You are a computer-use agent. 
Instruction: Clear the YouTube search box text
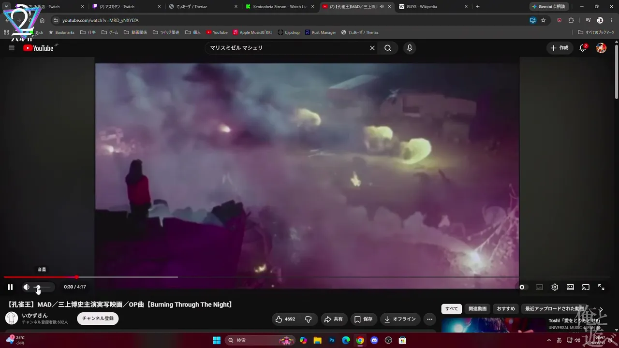click(x=372, y=48)
